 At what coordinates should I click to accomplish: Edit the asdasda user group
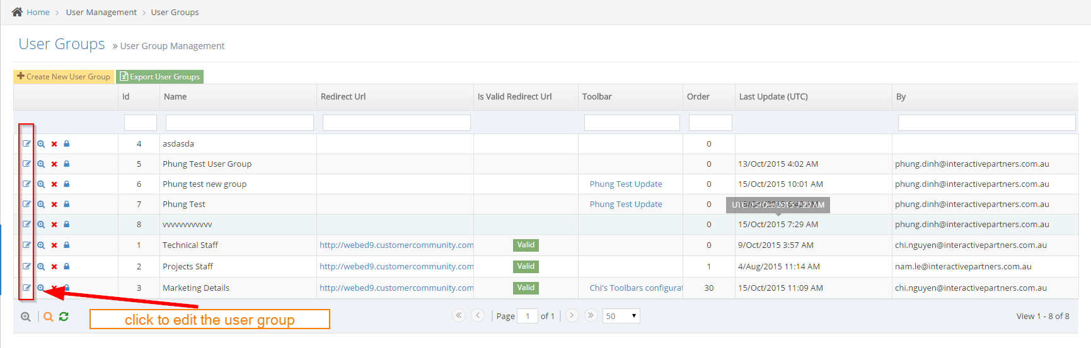26,143
